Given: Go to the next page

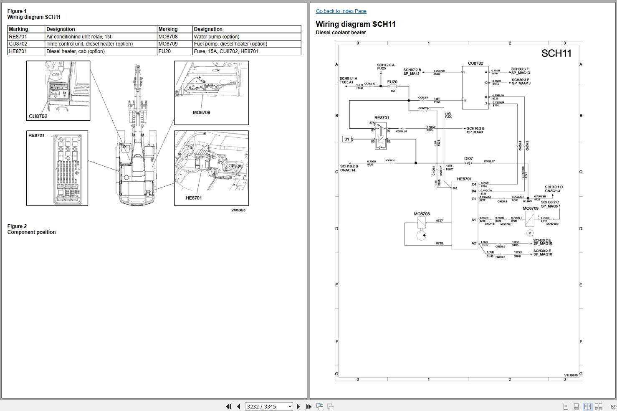Looking at the screenshot, I should click(x=298, y=406).
